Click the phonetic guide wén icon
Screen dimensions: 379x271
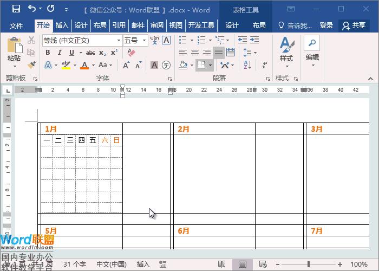[154, 40]
